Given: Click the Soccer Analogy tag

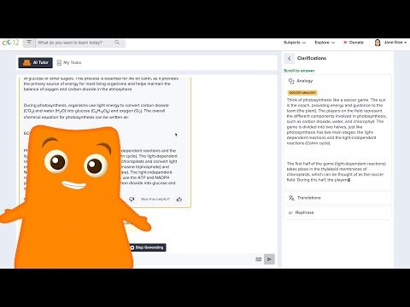Looking at the screenshot, I should coord(302,93).
